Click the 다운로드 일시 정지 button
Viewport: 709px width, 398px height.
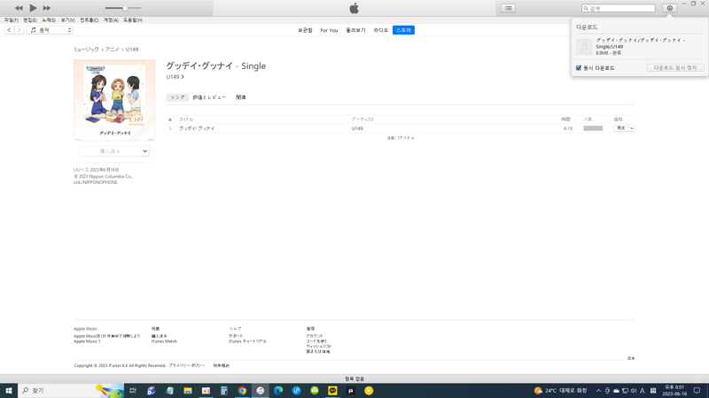click(675, 68)
